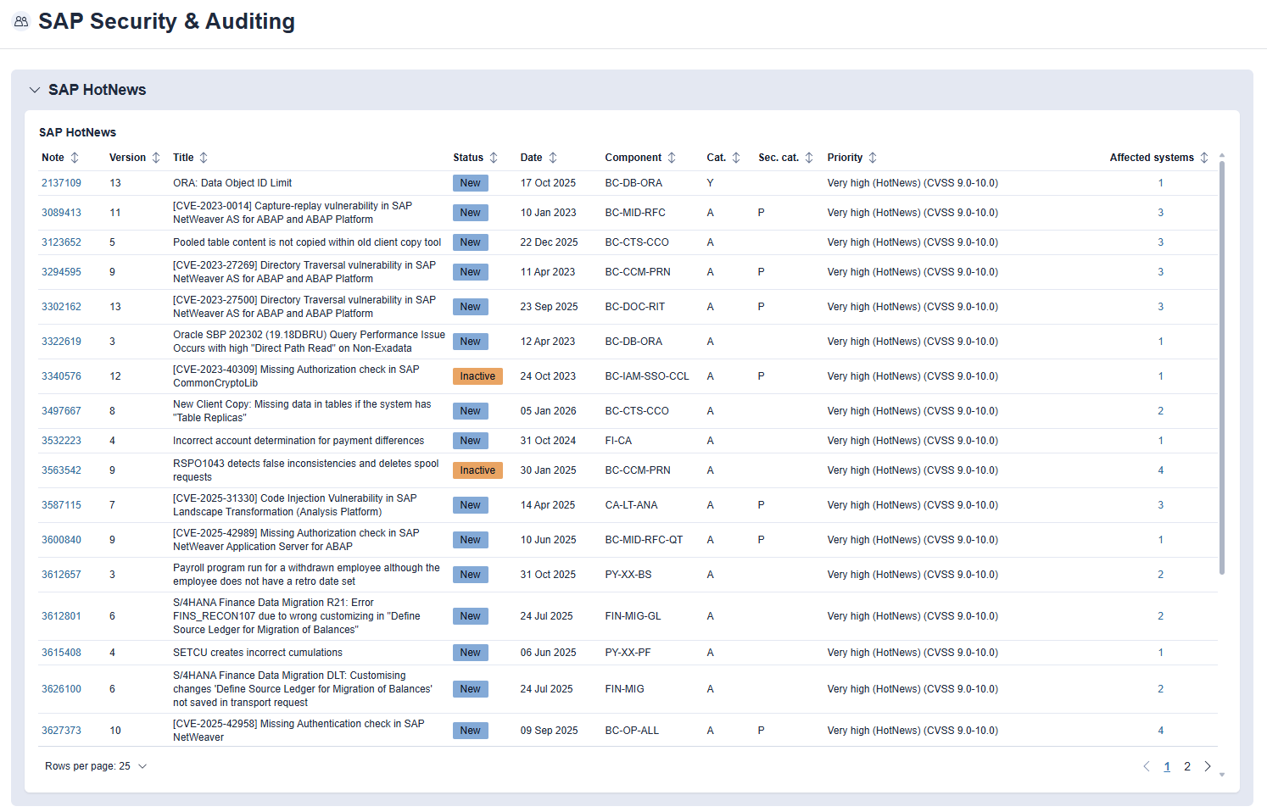Sort the Date column
Image resolution: width=1267 pixels, height=812 pixels.
(x=553, y=158)
